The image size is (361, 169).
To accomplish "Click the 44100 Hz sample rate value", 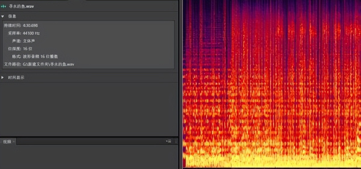I will click(31, 33).
